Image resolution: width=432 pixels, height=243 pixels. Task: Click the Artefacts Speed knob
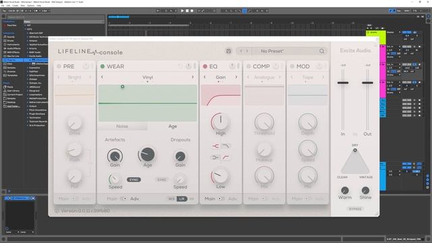[x=115, y=179]
